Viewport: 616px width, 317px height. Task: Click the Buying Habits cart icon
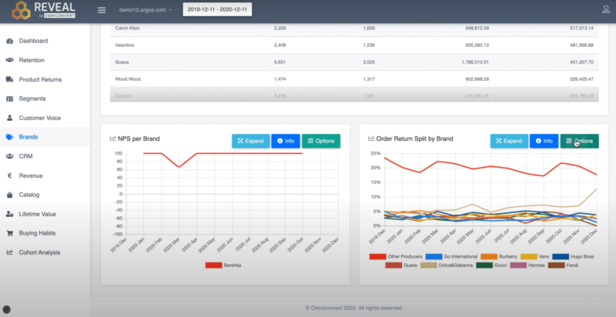[x=10, y=233]
